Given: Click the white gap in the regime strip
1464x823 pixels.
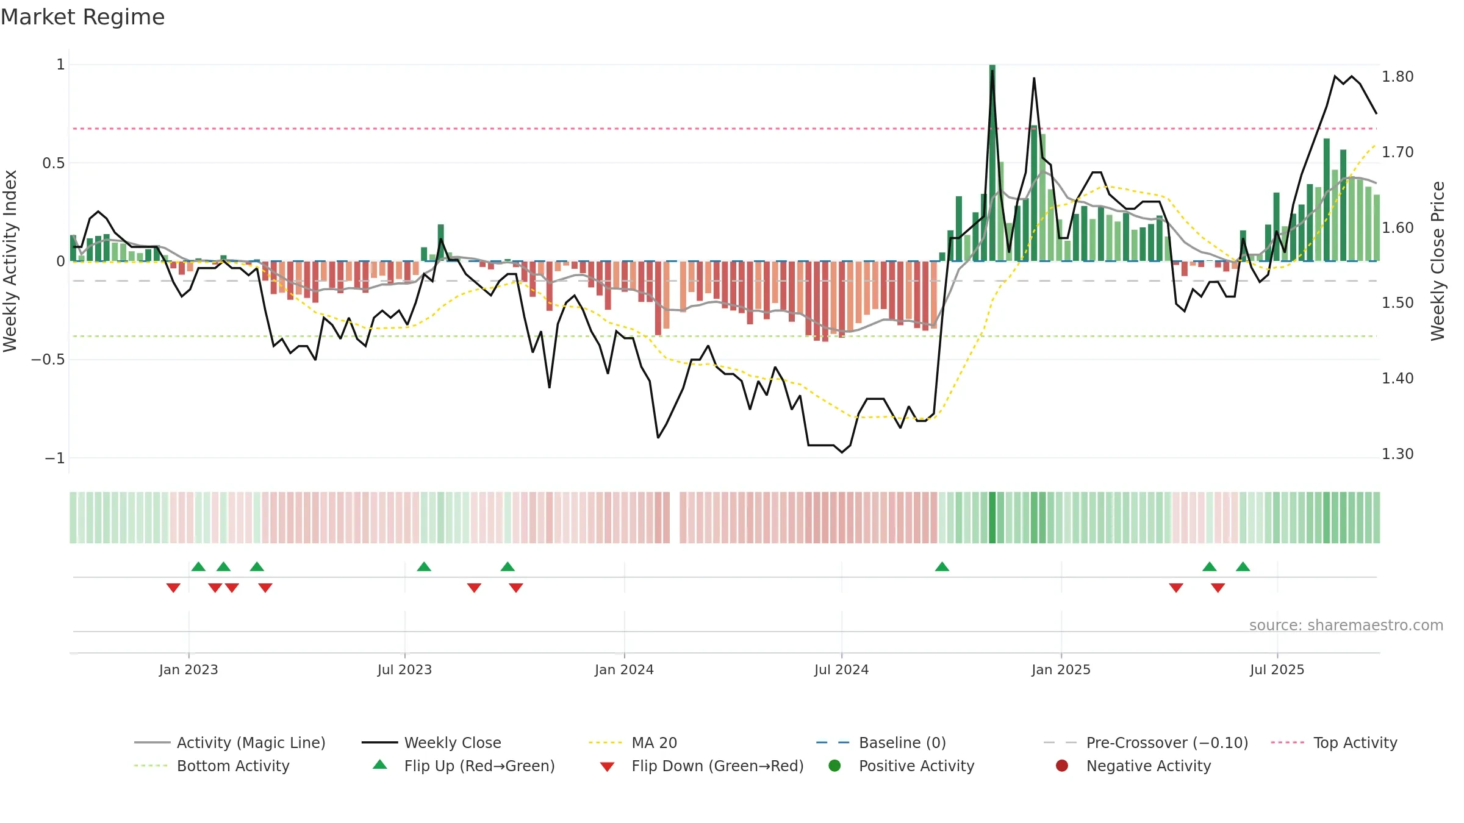Looking at the screenshot, I should point(675,517).
